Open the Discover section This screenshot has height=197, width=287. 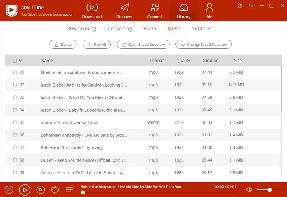point(124,11)
